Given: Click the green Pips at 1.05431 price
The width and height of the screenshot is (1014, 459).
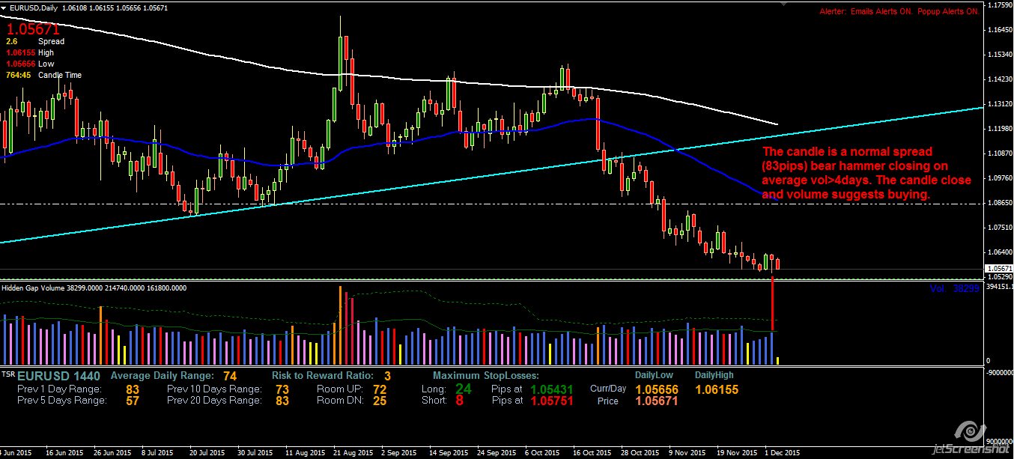Looking at the screenshot, I should tap(552, 389).
